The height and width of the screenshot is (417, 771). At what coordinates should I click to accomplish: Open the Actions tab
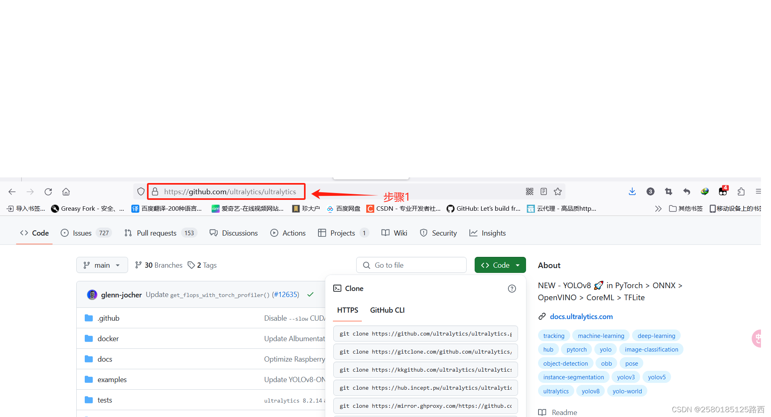288,233
